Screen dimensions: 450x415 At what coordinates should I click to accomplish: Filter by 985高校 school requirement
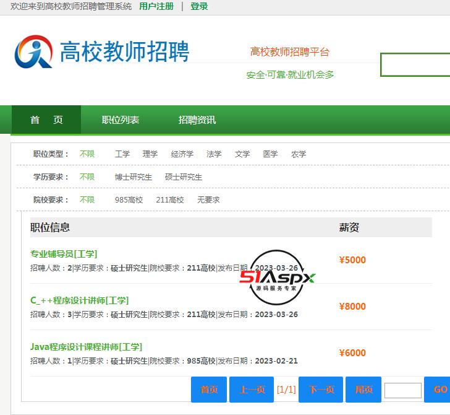pos(129,200)
